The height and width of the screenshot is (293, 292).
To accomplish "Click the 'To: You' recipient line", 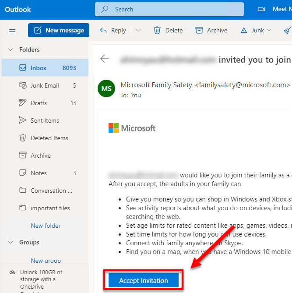I will tap(130, 95).
